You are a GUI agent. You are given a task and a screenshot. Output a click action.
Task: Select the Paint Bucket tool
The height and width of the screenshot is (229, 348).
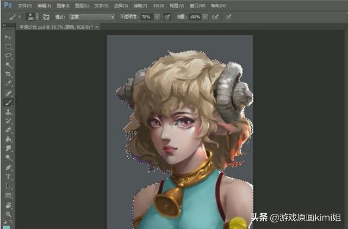[x=8, y=139]
